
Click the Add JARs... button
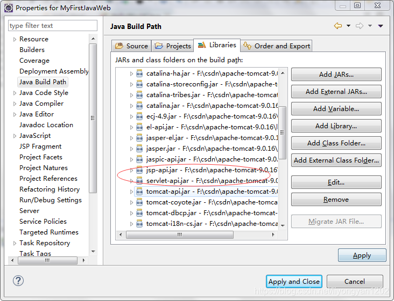click(336, 75)
